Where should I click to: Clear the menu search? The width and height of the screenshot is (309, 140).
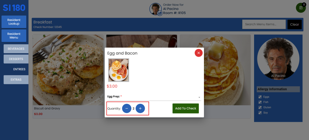[x=295, y=24]
